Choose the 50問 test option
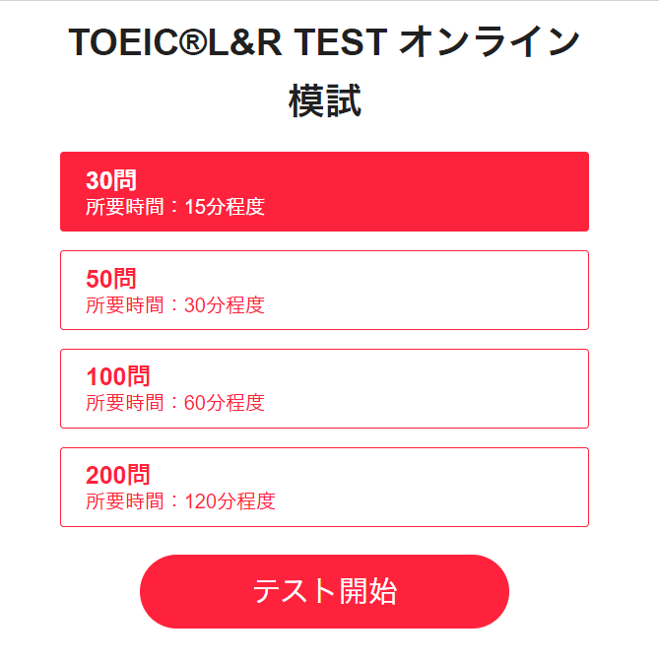This screenshot has height=664, width=659. 324,290
